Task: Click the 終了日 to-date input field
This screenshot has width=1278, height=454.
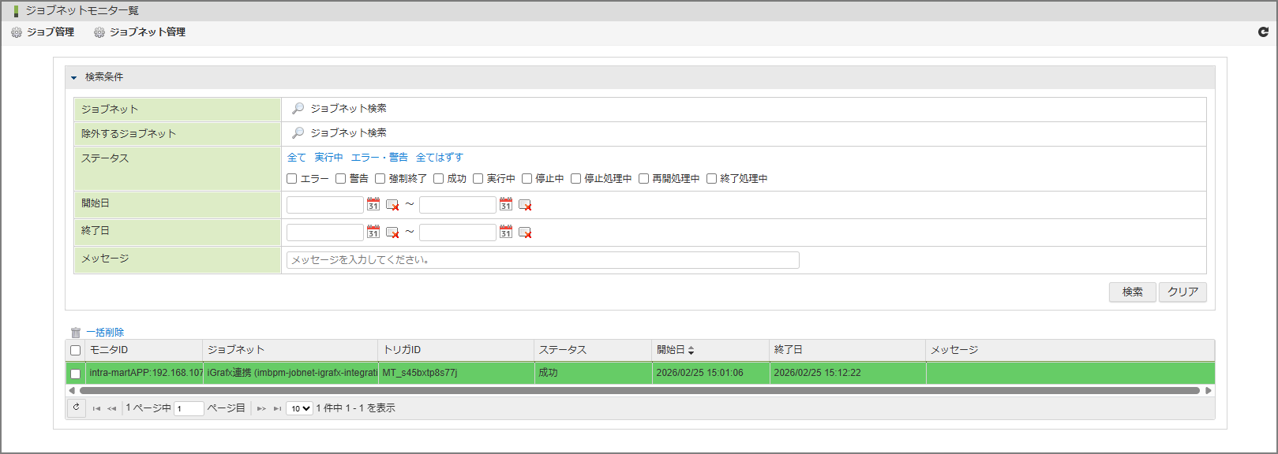Action: (458, 233)
